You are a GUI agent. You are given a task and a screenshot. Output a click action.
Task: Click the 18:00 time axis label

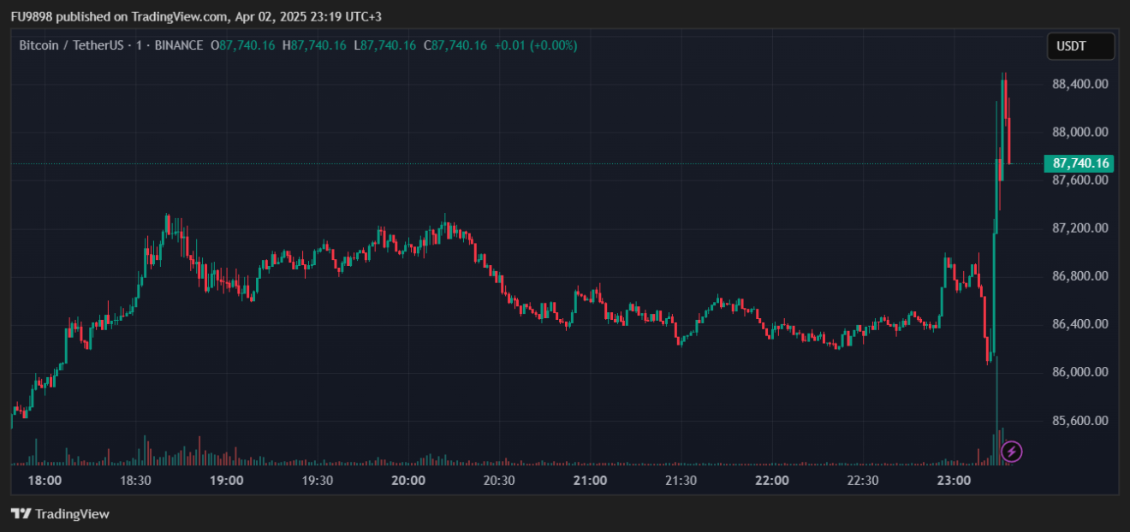tap(45, 481)
